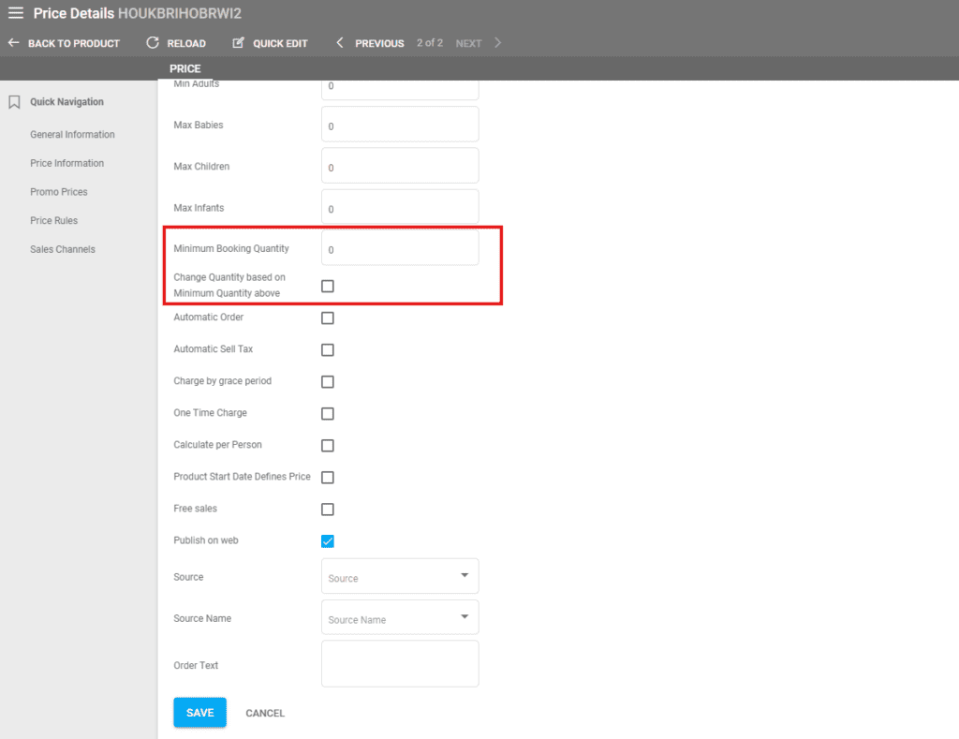Screen dimensions: 959x739
Task: Open Promo Prices navigation item
Action: point(59,192)
